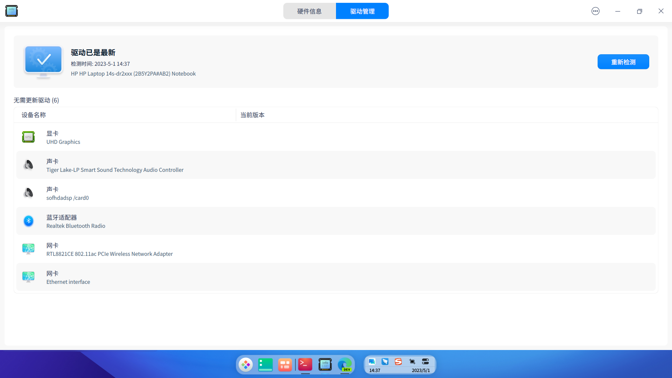Click the RTL8821CE wireless network card icon

point(28,249)
